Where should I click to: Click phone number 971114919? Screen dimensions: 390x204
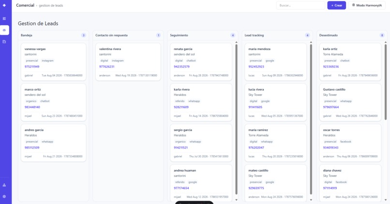click(x=330, y=188)
